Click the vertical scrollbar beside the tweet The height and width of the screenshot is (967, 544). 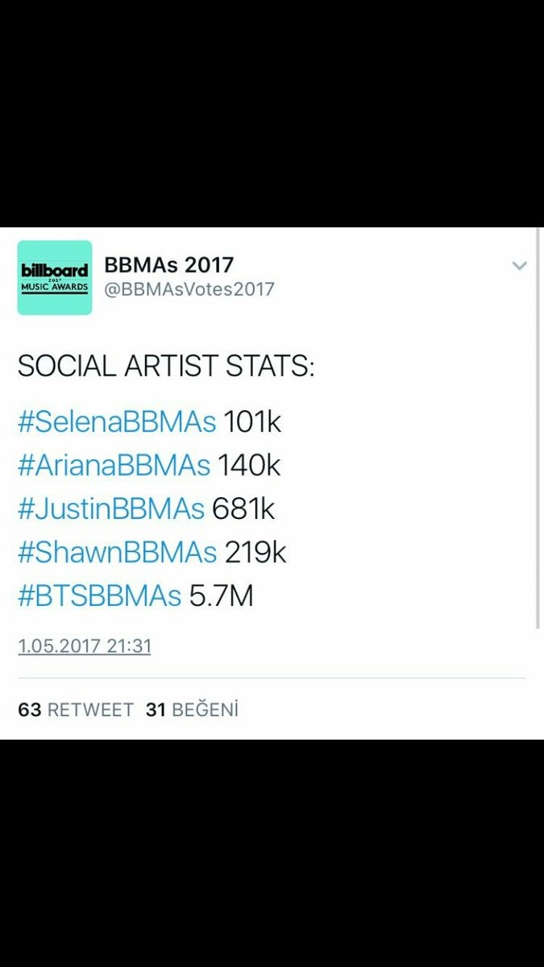coord(538,483)
